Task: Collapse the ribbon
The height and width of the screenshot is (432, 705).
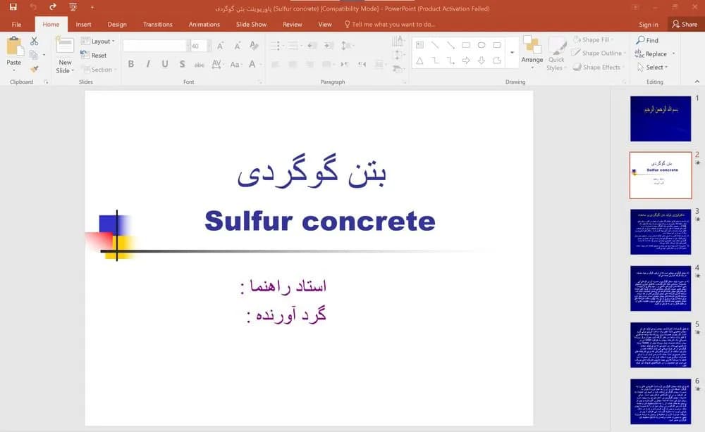Action: click(x=697, y=82)
